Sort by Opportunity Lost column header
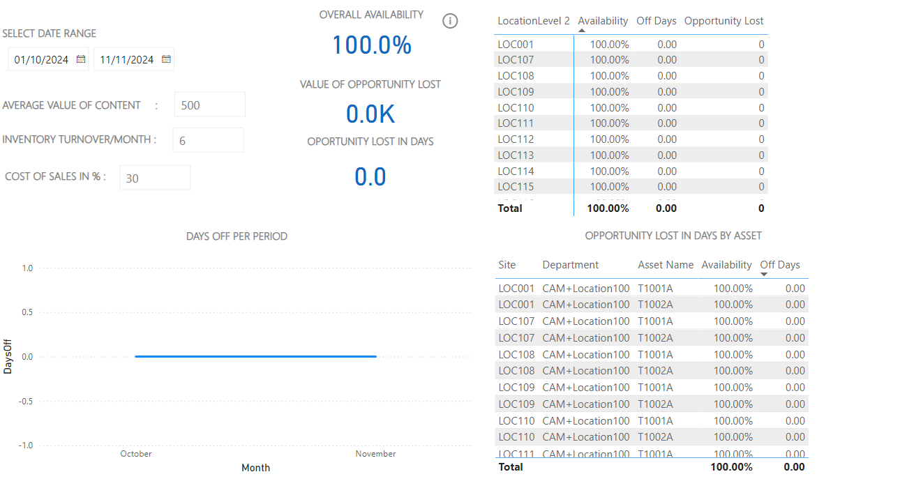The image size is (907, 488). tap(724, 21)
